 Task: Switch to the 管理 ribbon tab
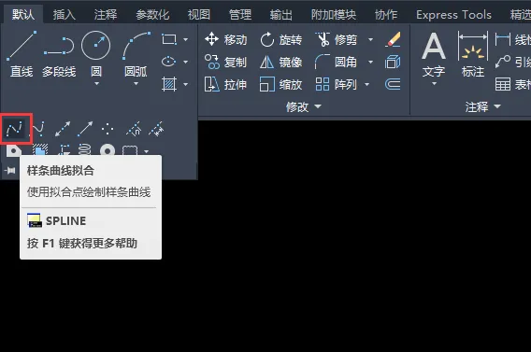coord(240,15)
